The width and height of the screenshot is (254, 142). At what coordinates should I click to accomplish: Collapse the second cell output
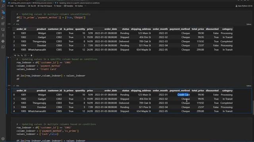(x=9, y=89)
